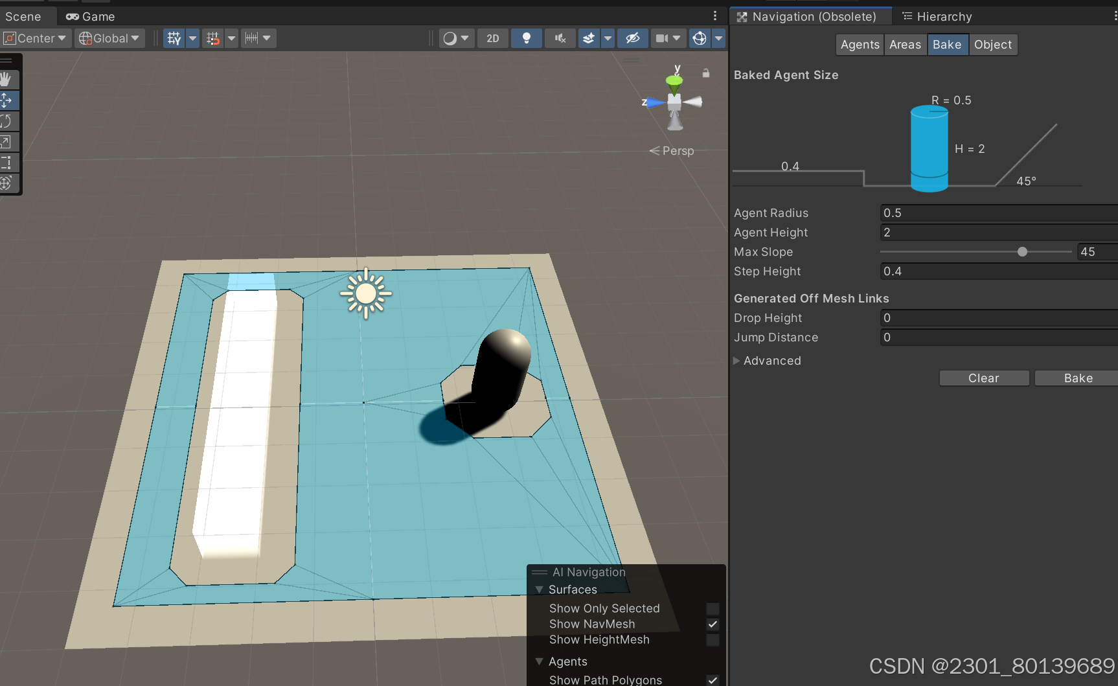
Task: Open the Hierarchy panel icon
Action: click(x=907, y=16)
